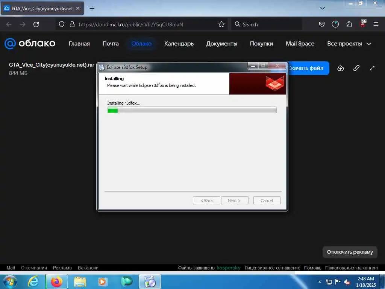385x289 pixels.
Task: Click the Action Center flag icon
Action: click(x=338, y=281)
